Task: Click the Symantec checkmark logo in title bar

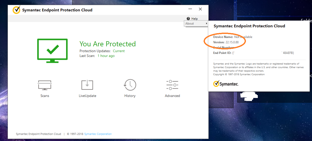Action: coord(16,10)
